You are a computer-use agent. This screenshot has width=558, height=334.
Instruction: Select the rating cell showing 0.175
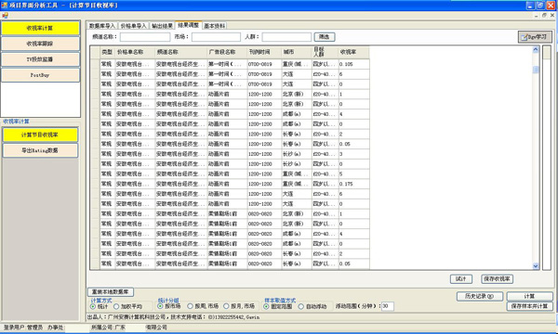click(353, 184)
